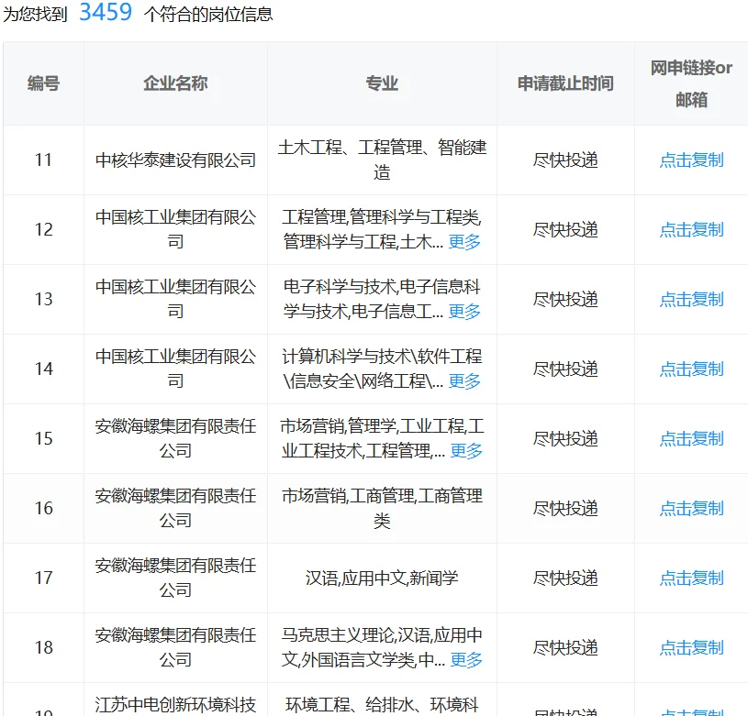Copy the application link for row 15
The width and height of the screenshot is (748, 716).
(x=691, y=438)
